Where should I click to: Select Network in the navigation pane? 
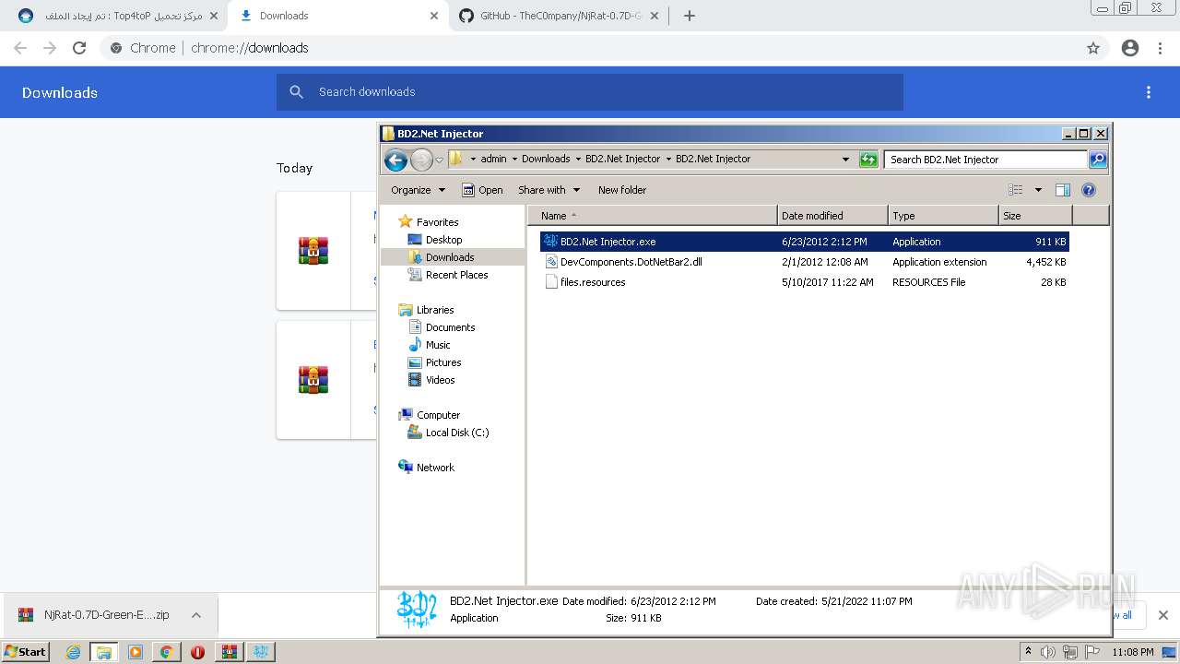(435, 468)
